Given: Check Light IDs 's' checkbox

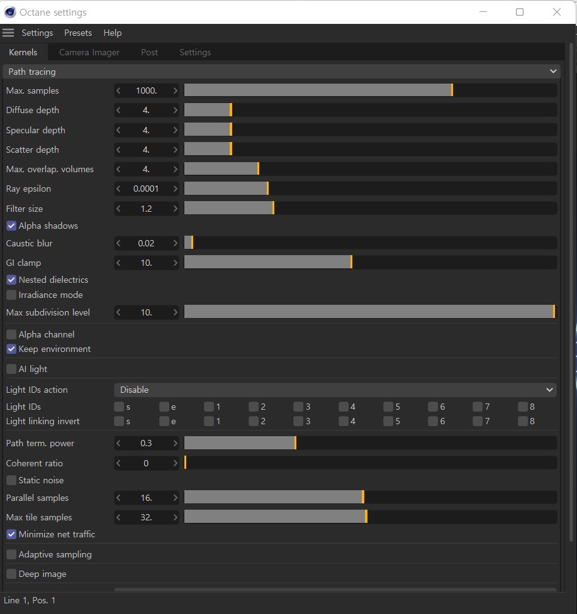Looking at the screenshot, I should (119, 407).
